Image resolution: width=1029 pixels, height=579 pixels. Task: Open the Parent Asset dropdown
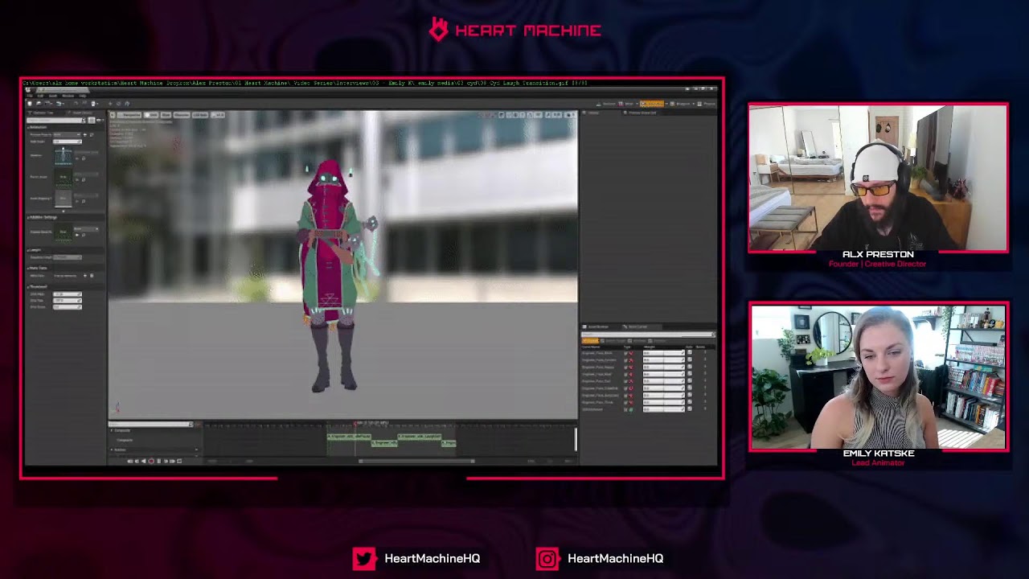pos(87,175)
